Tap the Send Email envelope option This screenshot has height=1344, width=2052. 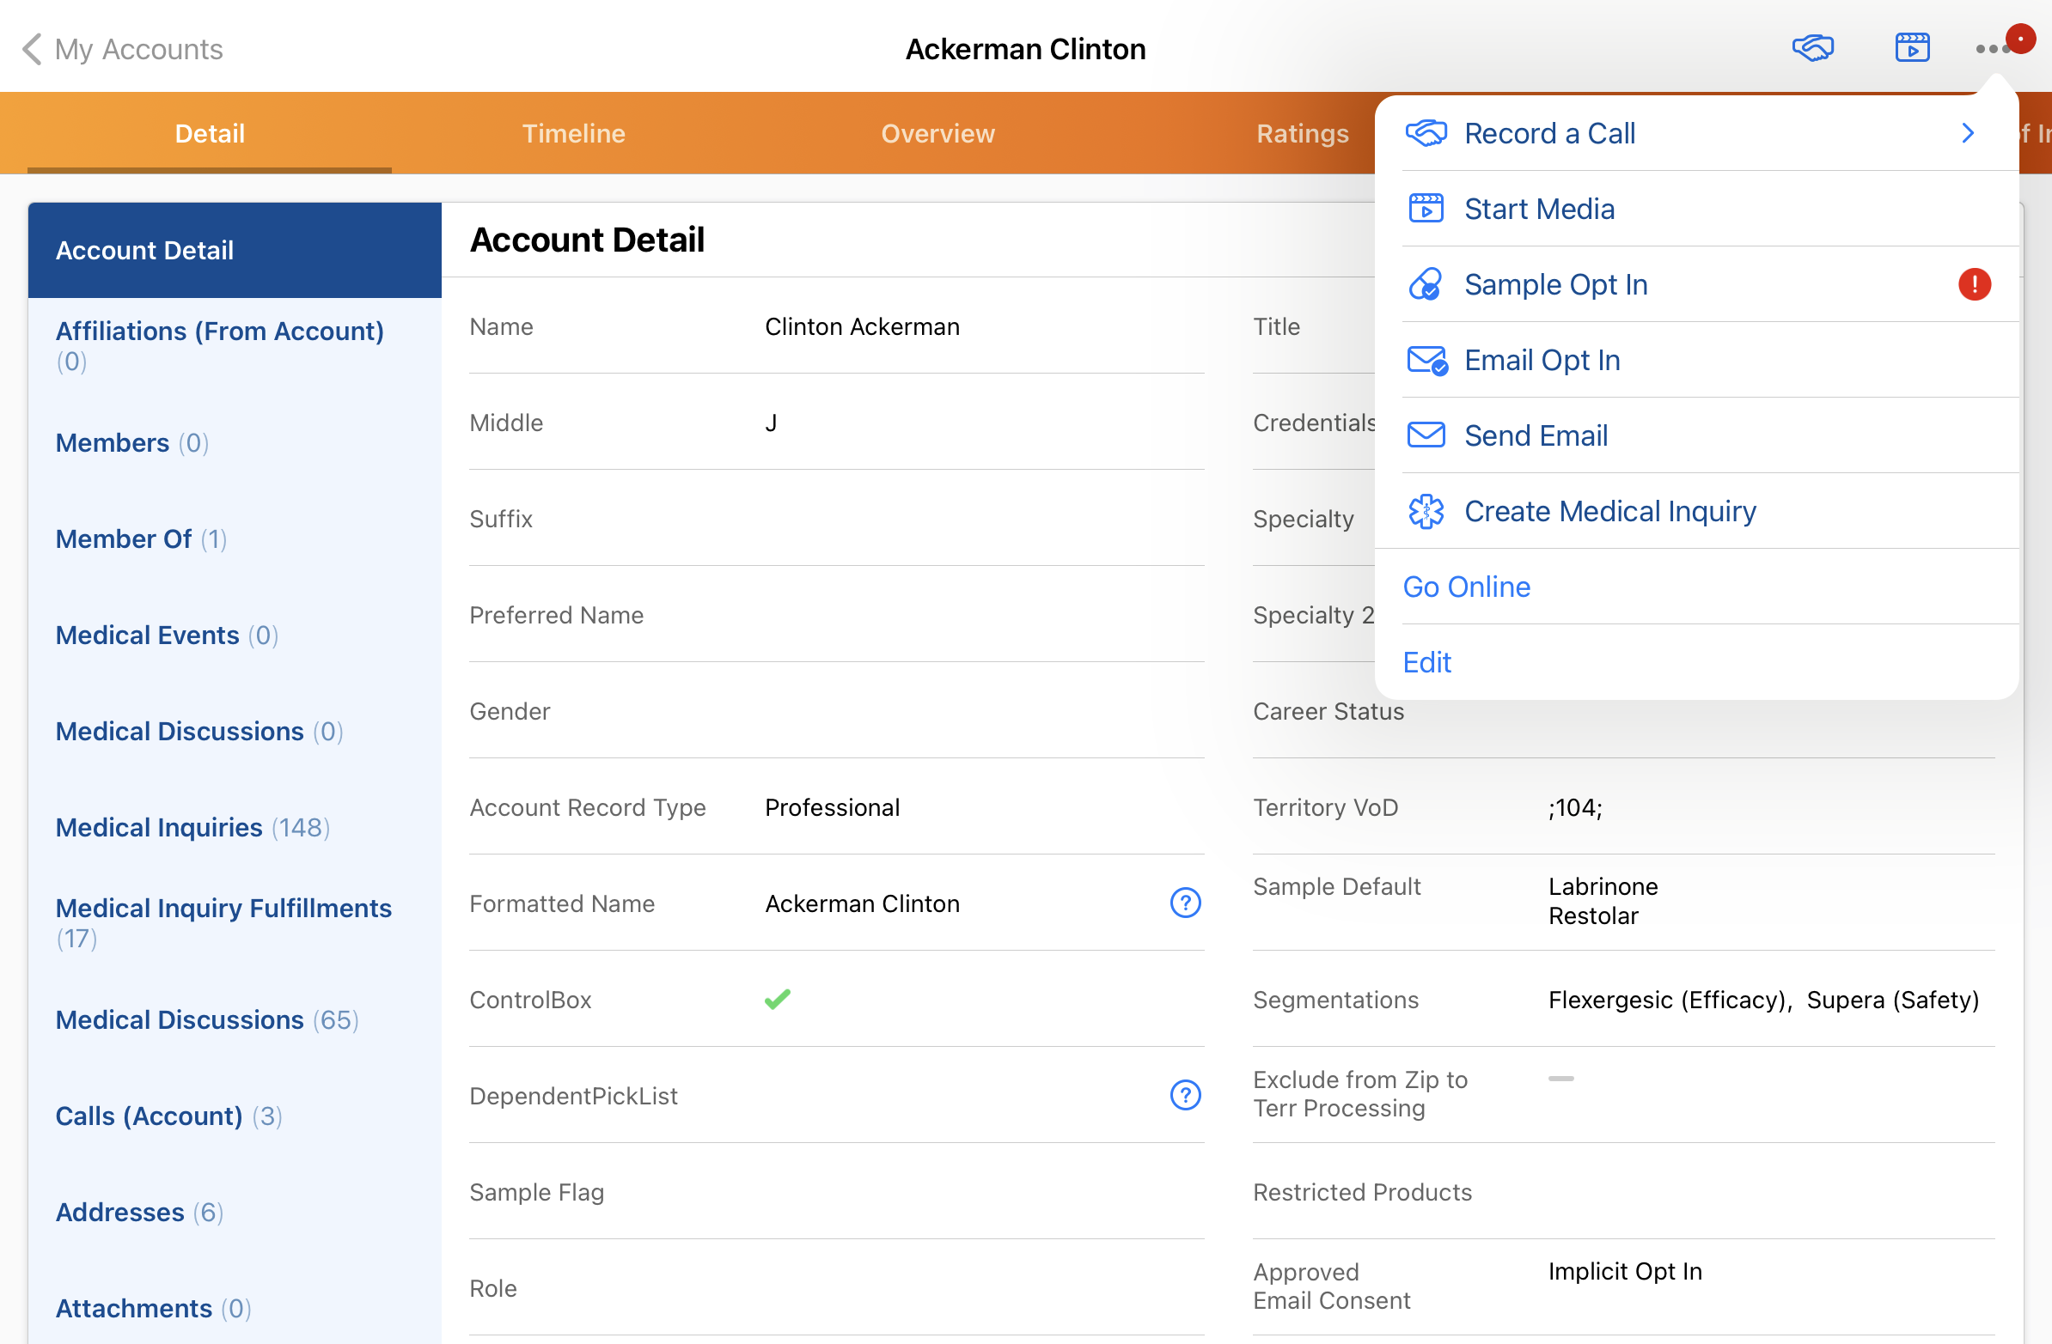1535,436
